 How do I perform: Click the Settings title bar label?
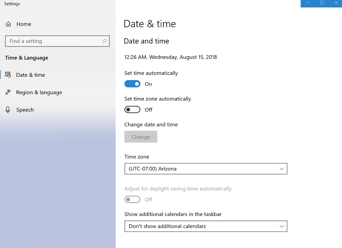tap(12, 4)
